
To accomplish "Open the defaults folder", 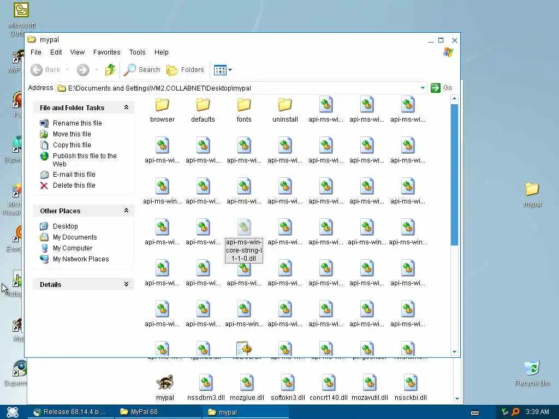I will [203, 110].
